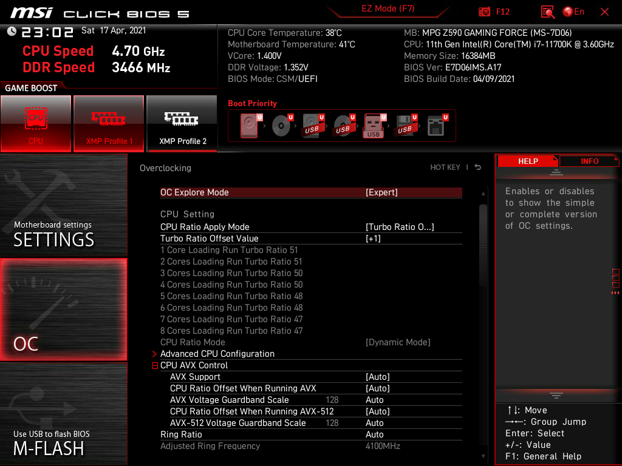Change OC Explore Mode Expert setting

[311, 192]
